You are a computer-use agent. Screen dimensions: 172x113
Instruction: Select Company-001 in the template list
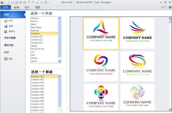tap(44, 76)
